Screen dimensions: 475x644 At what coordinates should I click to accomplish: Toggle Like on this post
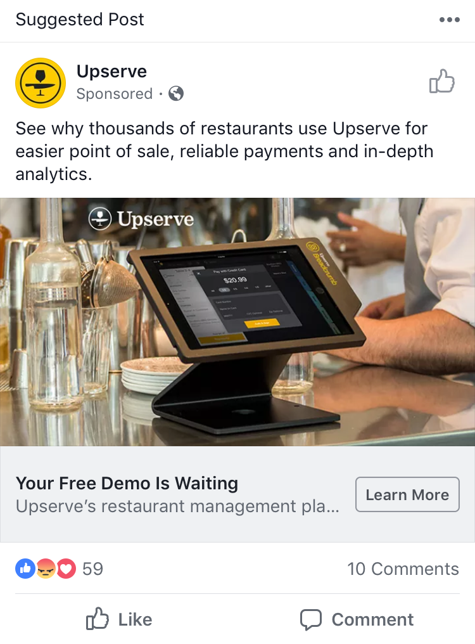pos(119,619)
